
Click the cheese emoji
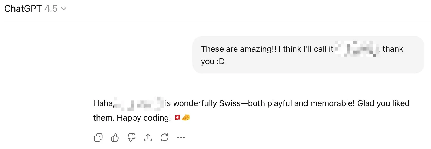(x=186, y=118)
